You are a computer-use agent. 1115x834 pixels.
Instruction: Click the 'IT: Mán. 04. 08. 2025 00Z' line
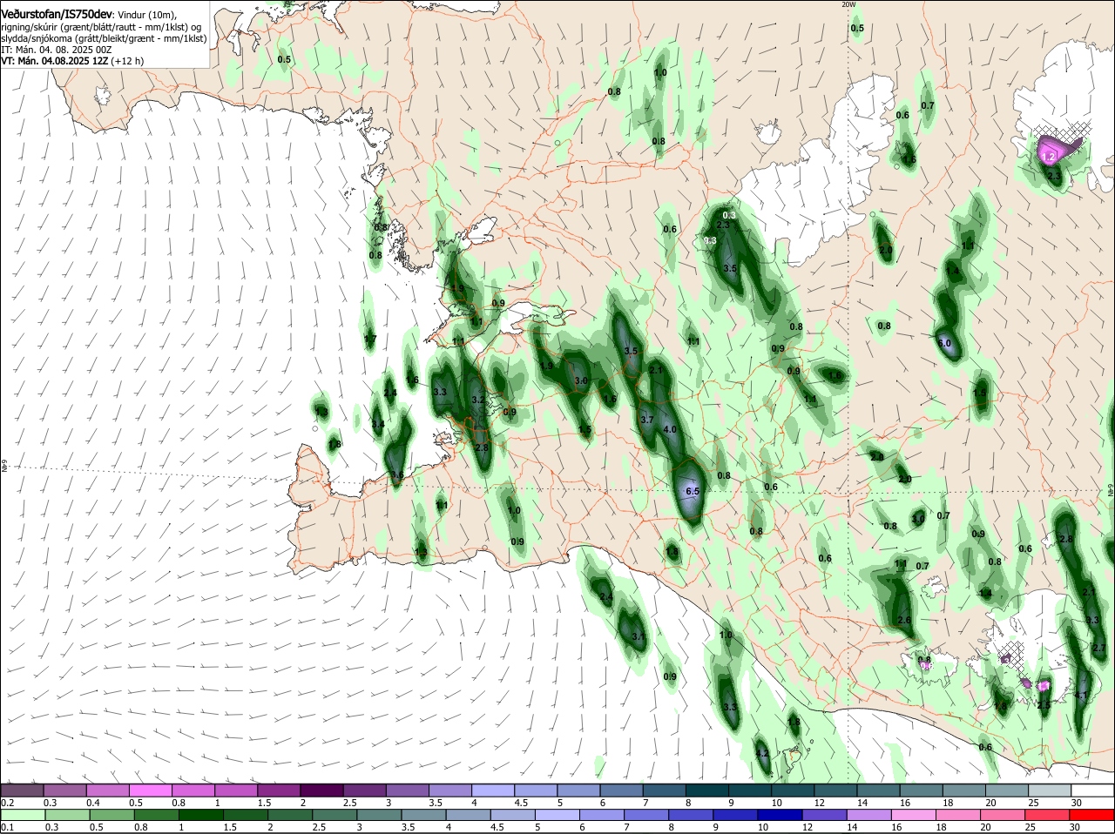pyautogui.click(x=57, y=50)
